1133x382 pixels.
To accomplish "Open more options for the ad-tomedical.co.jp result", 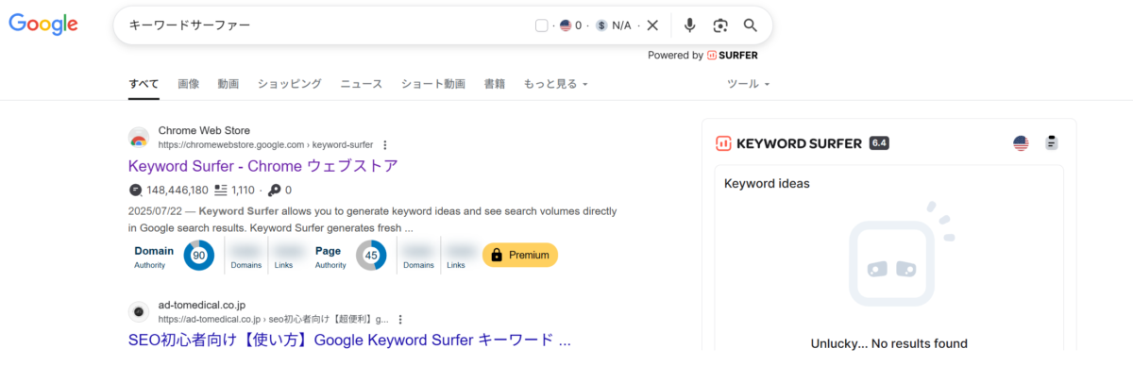I will click(x=400, y=320).
